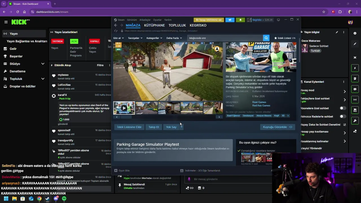Click Filtre in Etkinlik Akışı
The width and height of the screenshot is (361, 203).
point(100,65)
